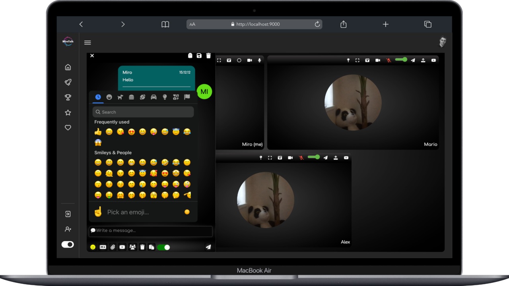Screen dimensions: 509x286
Task: Flip the green toggle beside the send button
Action: pyautogui.click(x=163, y=247)
